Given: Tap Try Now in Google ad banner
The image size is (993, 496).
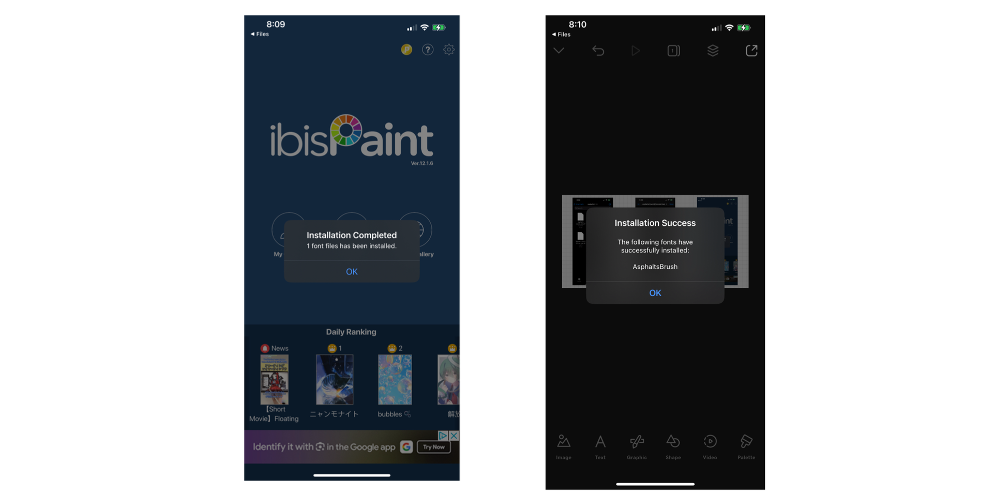Looking at the screenshot, I should point(433,447).
